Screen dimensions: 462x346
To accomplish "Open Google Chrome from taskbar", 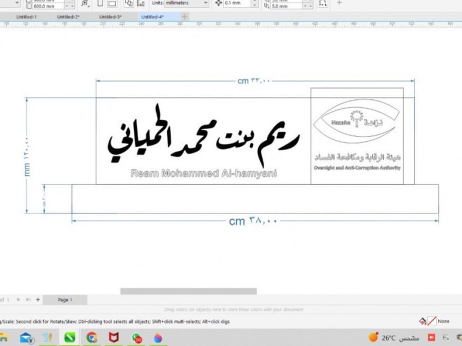I will coord(92,338).
